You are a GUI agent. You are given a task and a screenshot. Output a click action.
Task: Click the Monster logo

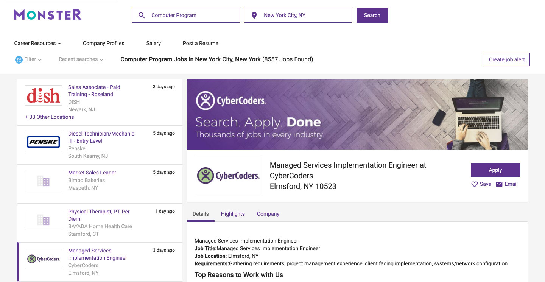point(48,15)
